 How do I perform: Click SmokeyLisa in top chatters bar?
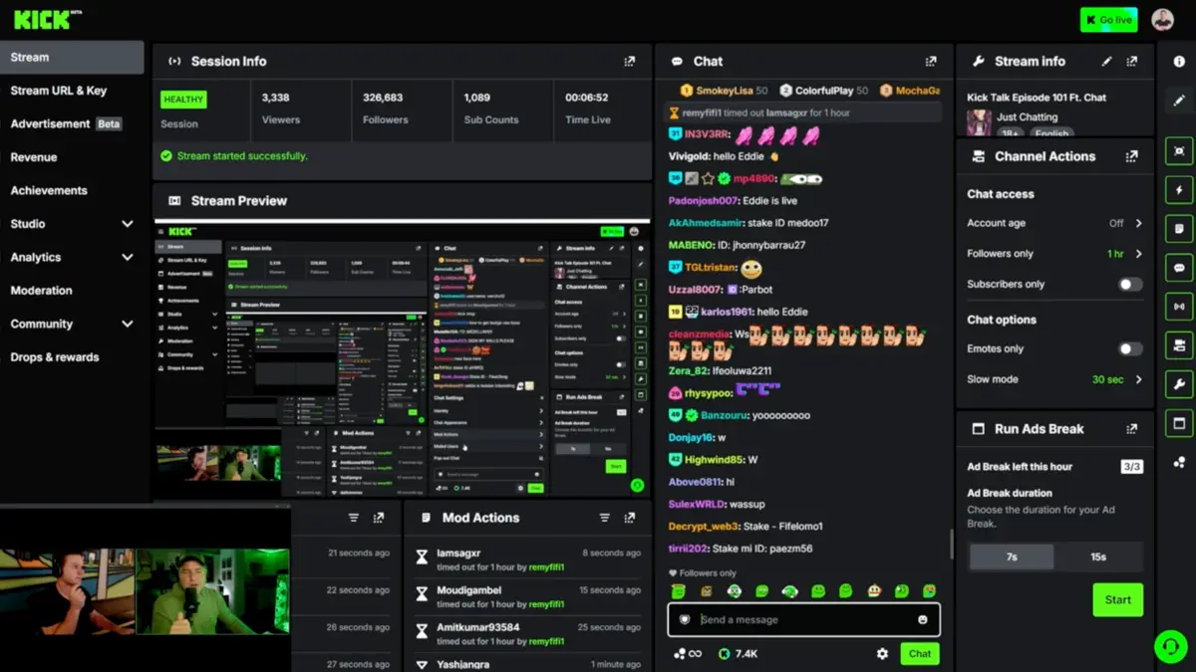coord(725,91)
